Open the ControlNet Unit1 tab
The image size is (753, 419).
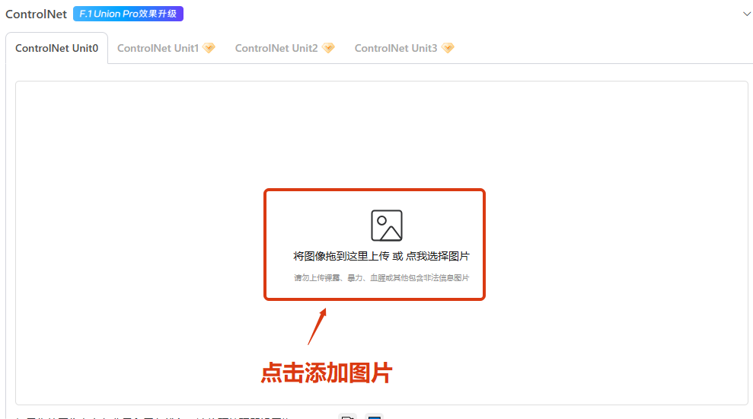click(166, 48)
